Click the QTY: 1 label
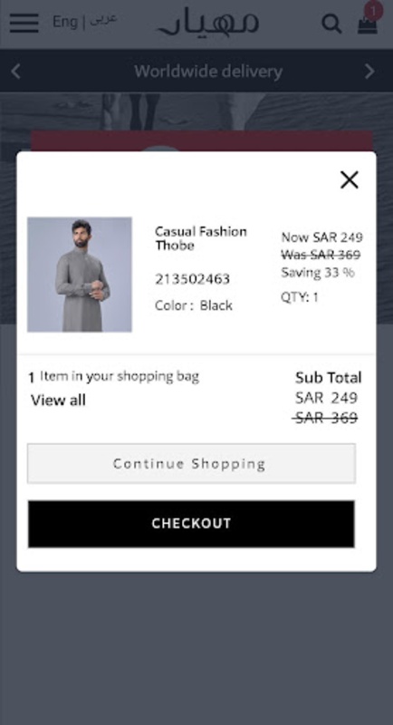Screen dimensions: 393x725 [x=300, y=297]
